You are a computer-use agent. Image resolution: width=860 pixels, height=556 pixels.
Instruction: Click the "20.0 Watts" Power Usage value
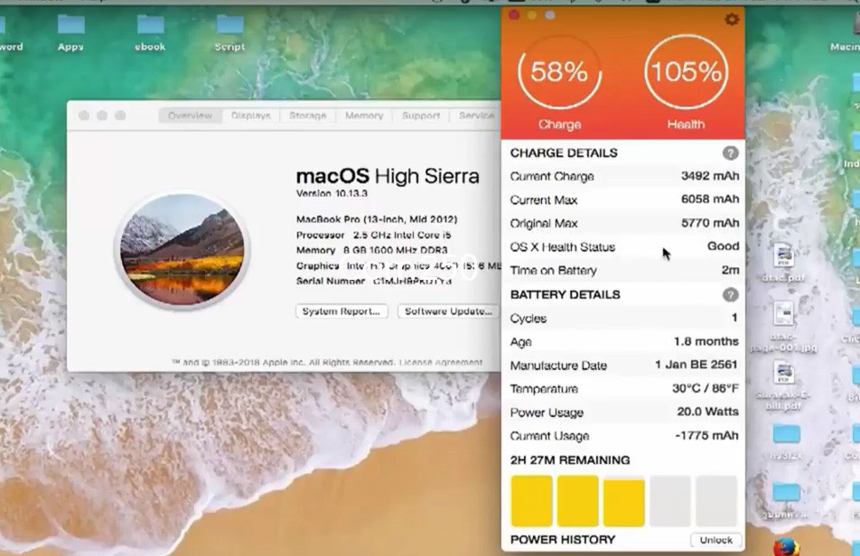click(707, 412)
